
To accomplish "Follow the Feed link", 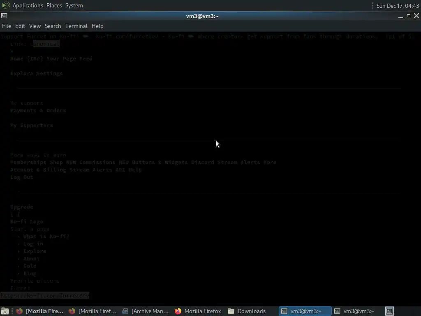I will click(86, 58).
